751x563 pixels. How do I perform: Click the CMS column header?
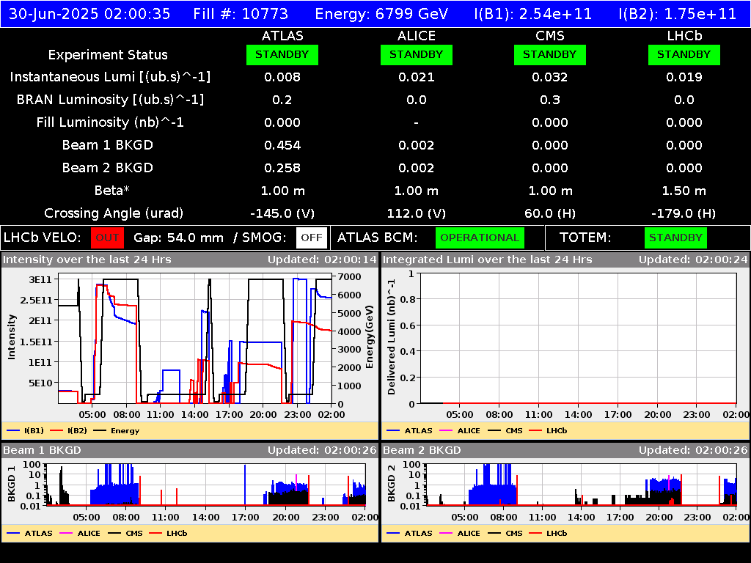550,36
